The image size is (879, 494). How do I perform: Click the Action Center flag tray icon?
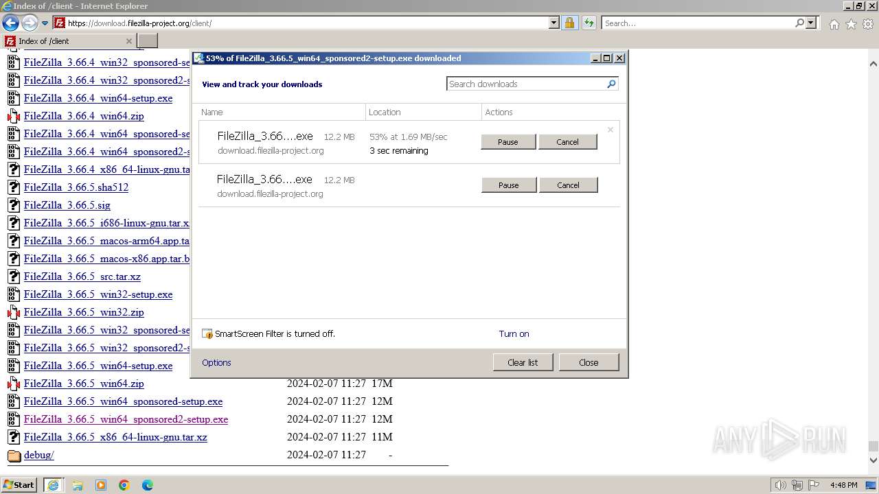click(813, 485)
